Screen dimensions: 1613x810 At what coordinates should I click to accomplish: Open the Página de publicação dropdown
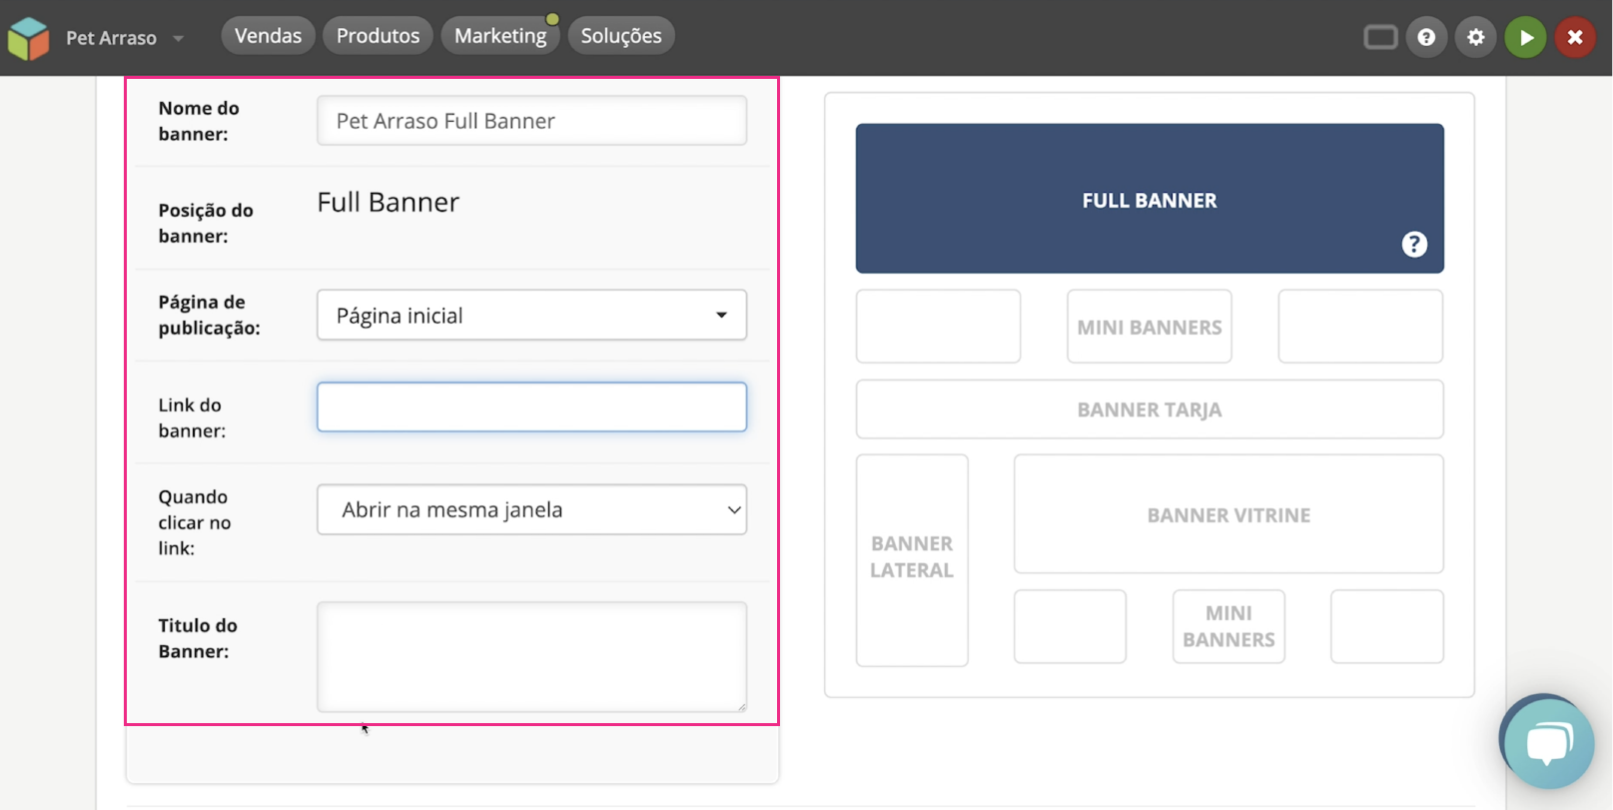pyautogui.click(x=531, y=316)
